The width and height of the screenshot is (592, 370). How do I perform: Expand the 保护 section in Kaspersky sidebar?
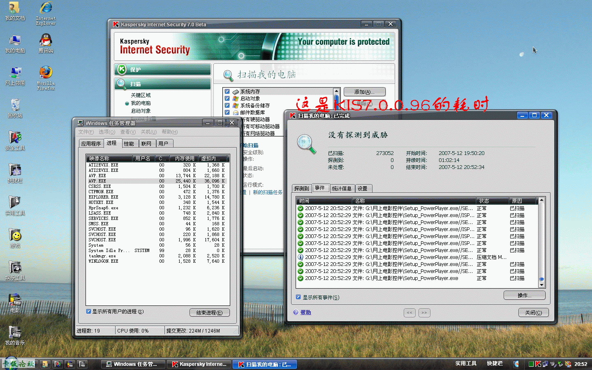pyautogui.click(x=163, y=69)
